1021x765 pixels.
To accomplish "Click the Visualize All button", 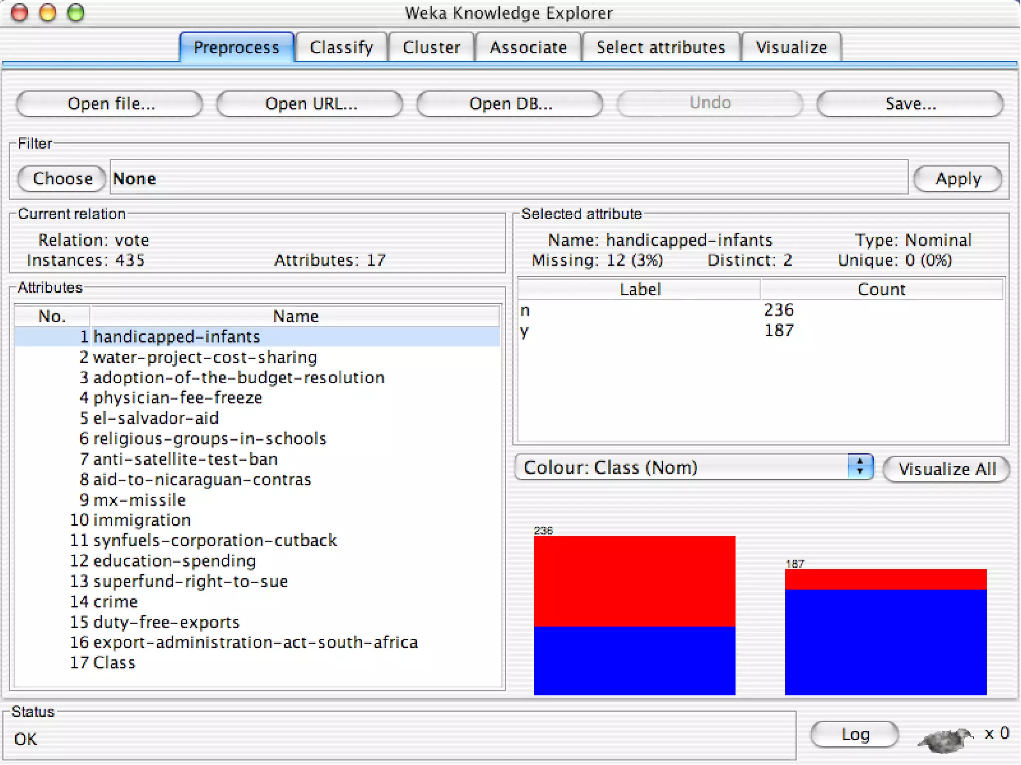I will [946, 469].
